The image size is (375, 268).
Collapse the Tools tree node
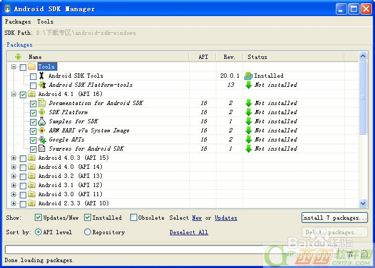coord(13,67)
